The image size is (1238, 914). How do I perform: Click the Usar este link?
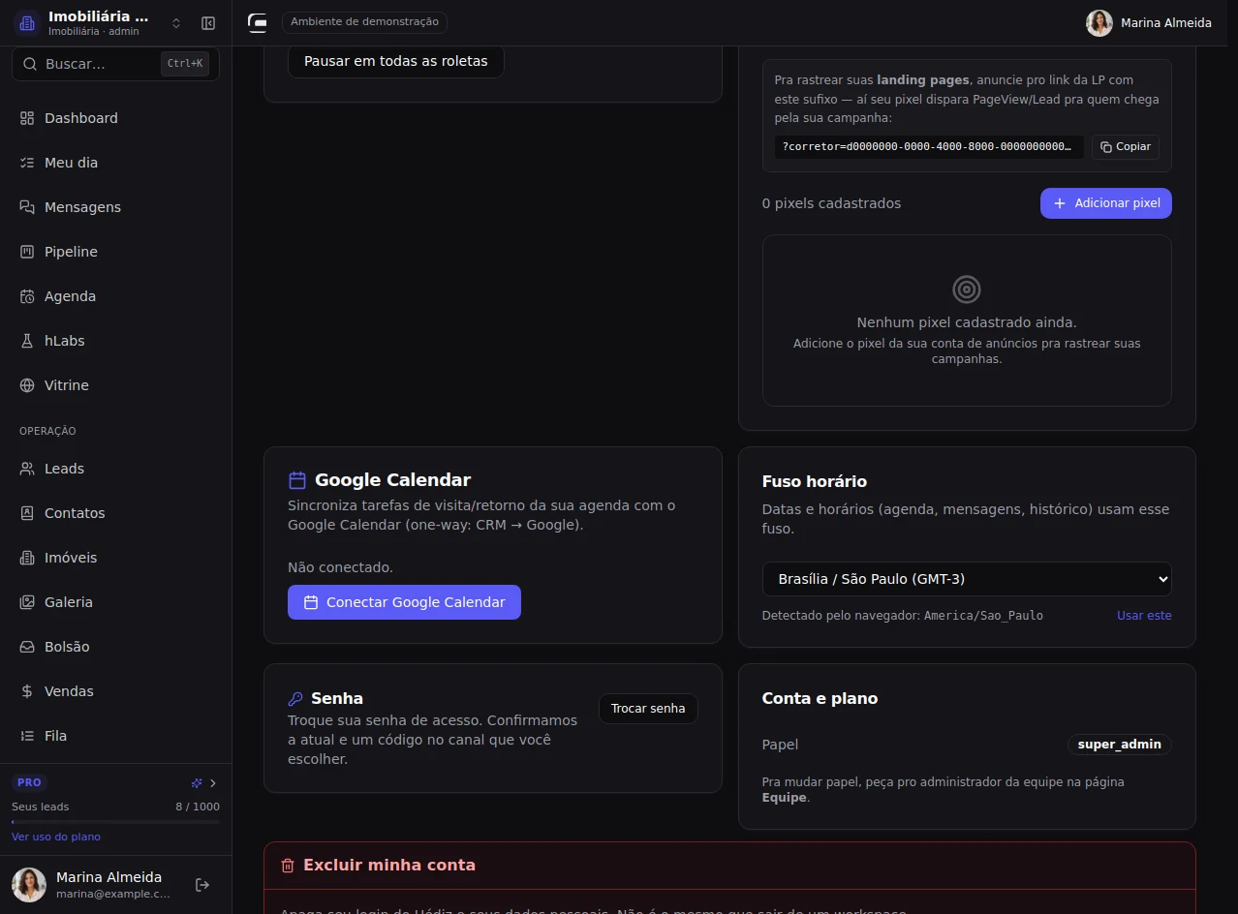1144,616
